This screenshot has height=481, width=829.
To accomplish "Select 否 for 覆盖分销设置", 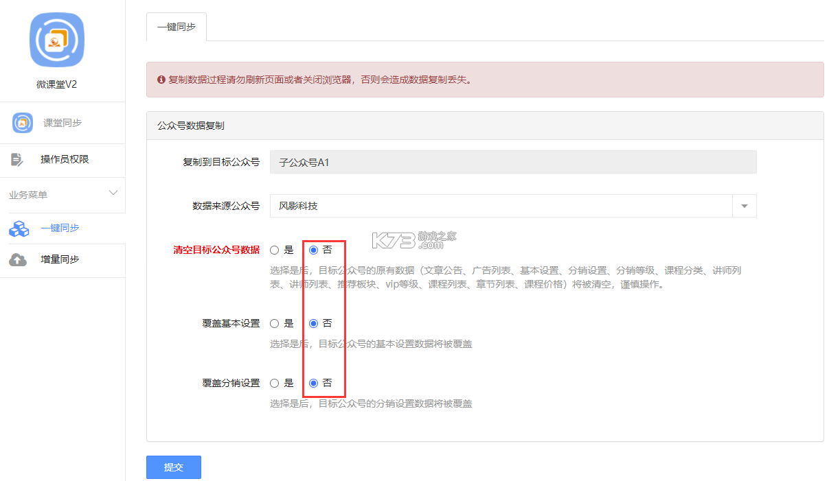I will (x=313, y=383).
